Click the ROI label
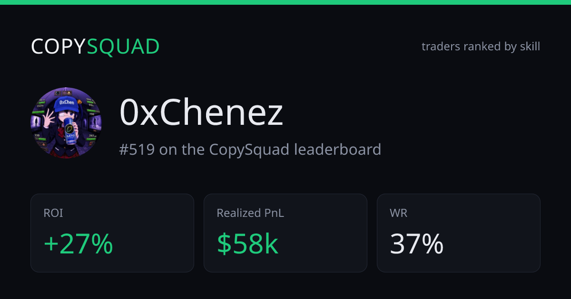 coord(53,213)
